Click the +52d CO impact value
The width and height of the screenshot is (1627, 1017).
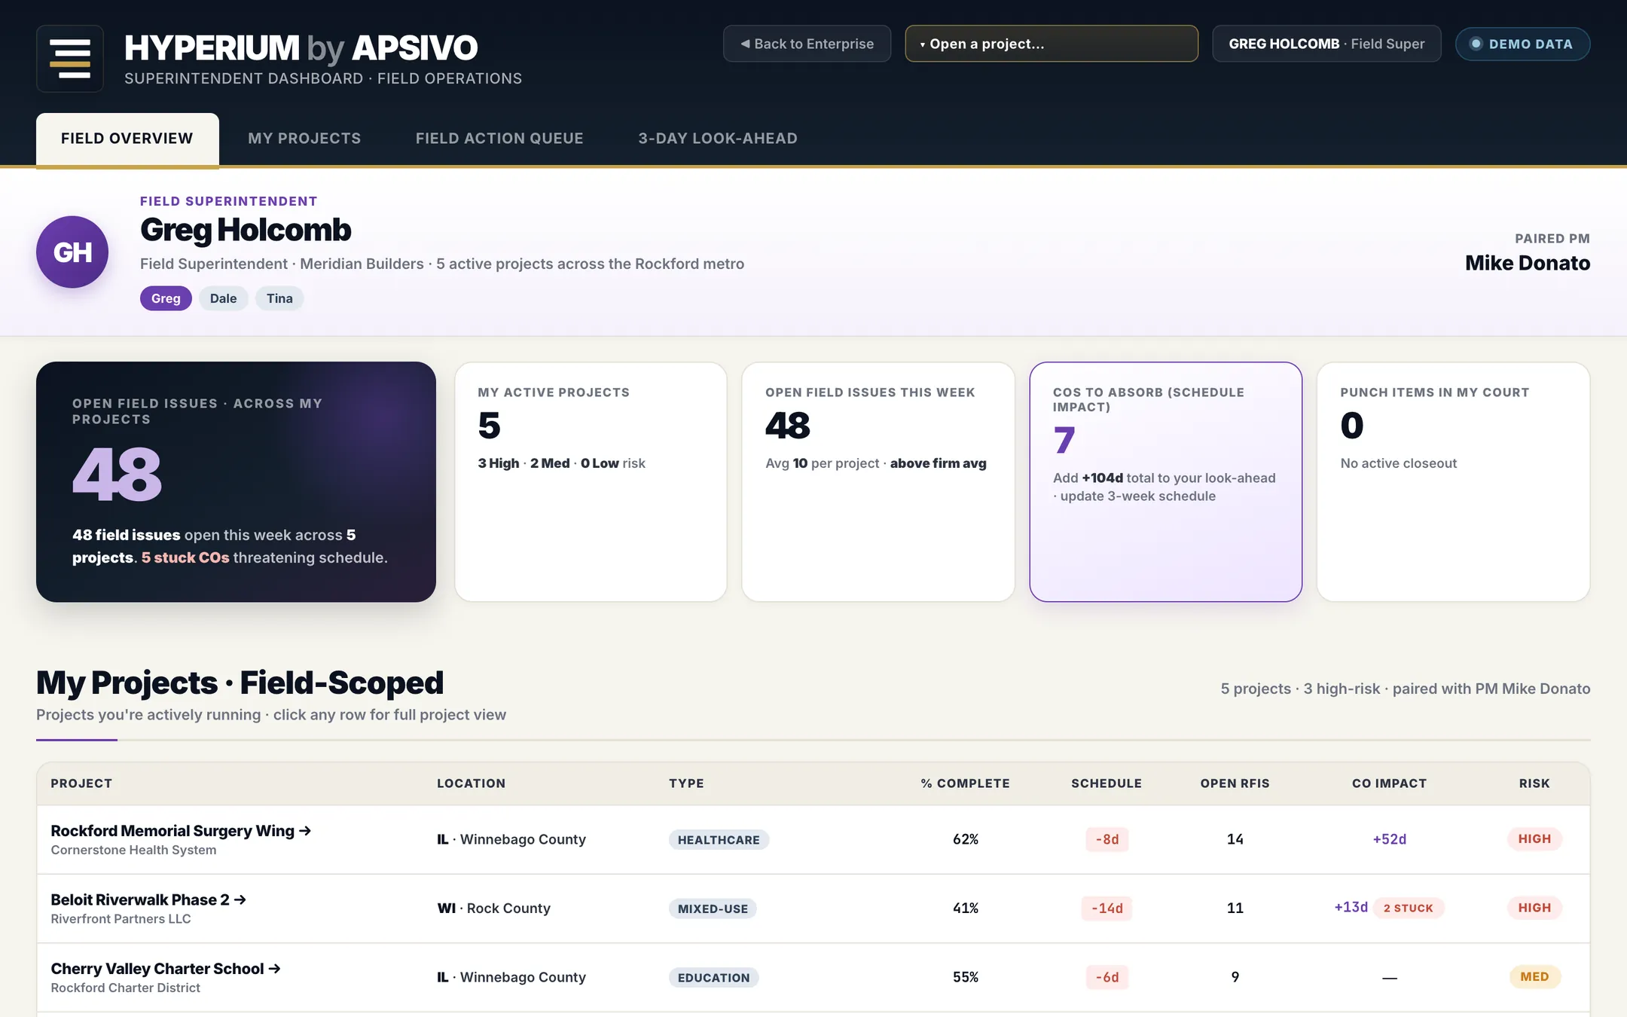pos(1389,839)
